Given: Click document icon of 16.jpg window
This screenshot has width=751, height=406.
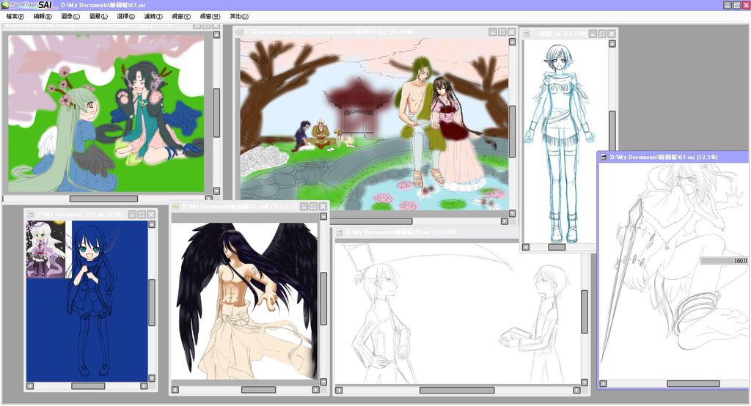Looking at the screenshot, I should [239, 32].
